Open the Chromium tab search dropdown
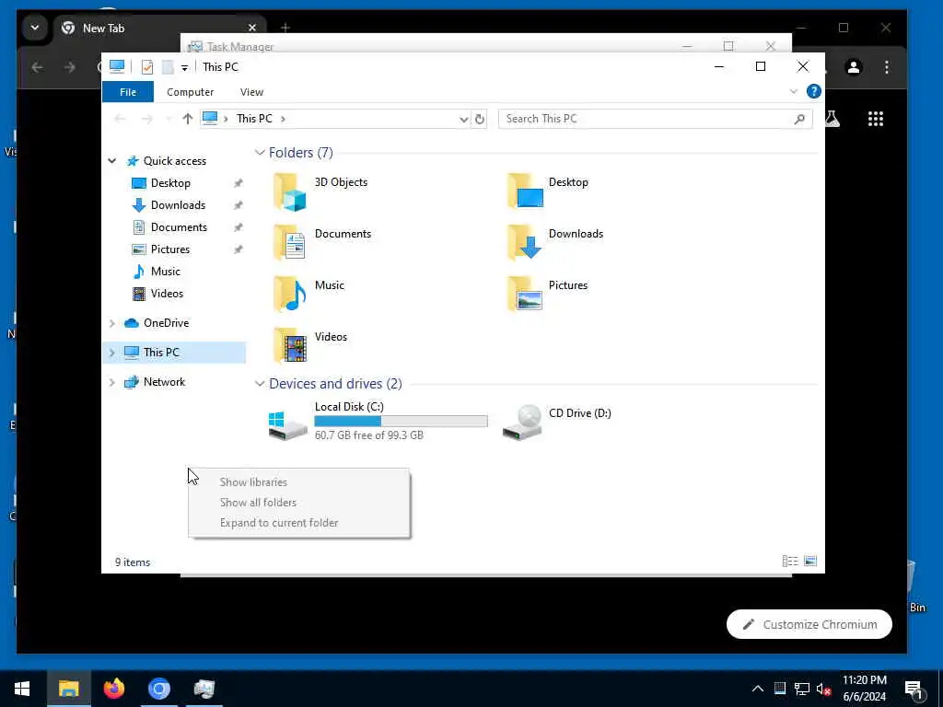The image size is (943, 707). 35,28
